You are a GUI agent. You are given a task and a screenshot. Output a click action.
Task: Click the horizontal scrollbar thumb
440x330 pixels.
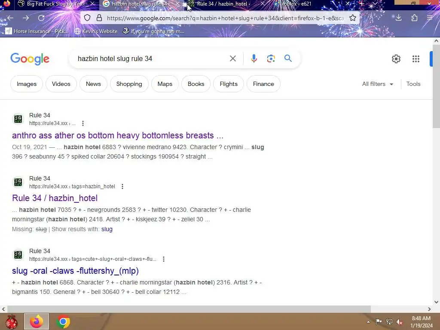pos(189,309)
